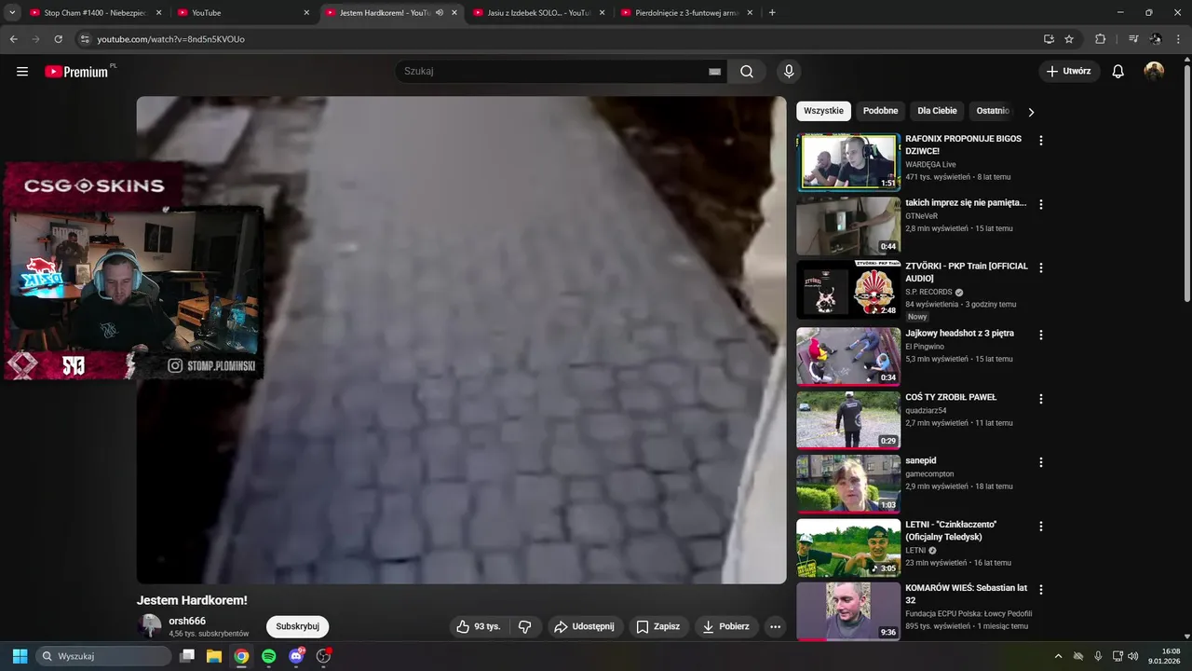Open Jajkowy headshot z 3 piętra thumbnail
The image size is (1192, 671).
pos(848,356)
